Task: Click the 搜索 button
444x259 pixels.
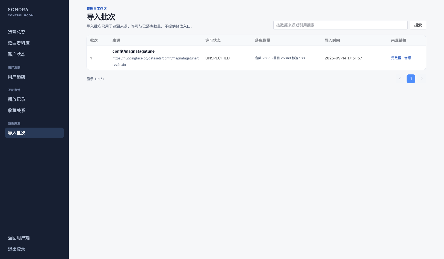Action: (x=418, y=25)
